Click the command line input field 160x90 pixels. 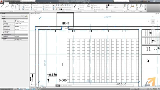[x=97, y=85]
